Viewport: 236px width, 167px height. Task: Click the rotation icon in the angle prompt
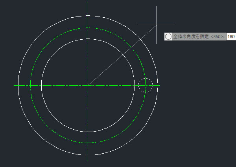pyautogui.click(x=168, y=37)
